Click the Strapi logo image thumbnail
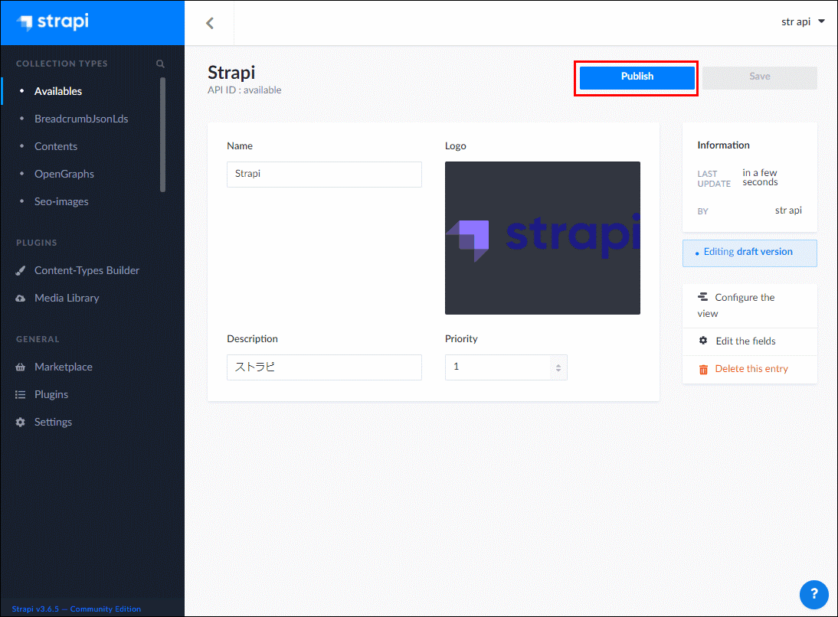838x617 pixels. pos(542,238)
